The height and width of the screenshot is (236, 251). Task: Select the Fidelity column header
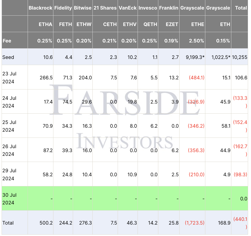tap(63, 8)
